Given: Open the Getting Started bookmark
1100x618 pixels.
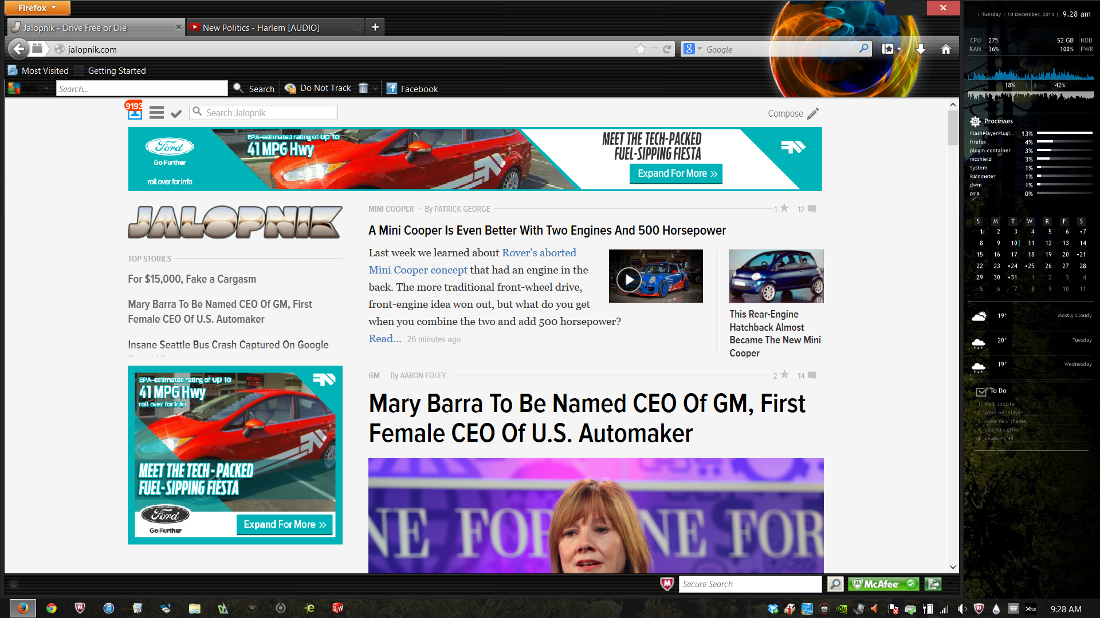Looking at the screenshot, I should point(110,70).
